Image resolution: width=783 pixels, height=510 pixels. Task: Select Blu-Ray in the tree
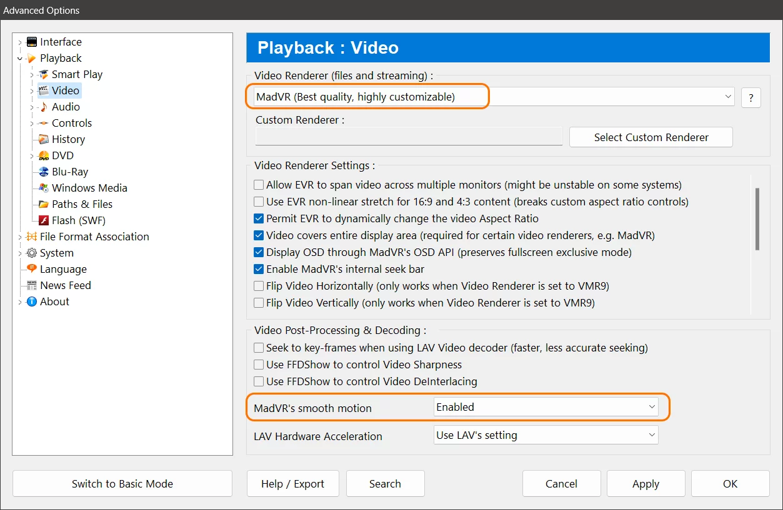[70, 172]
